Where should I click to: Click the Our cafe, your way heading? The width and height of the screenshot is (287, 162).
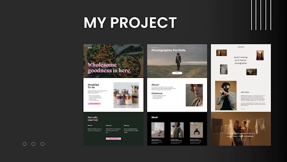click(93, 119)
